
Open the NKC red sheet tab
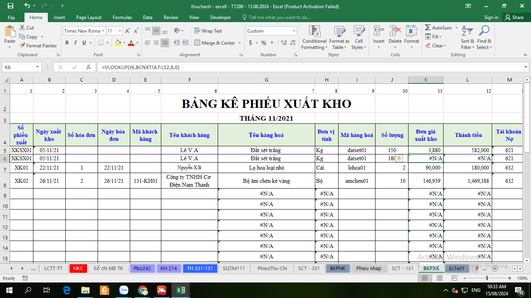pyautogui.click(x=78, y=268)
